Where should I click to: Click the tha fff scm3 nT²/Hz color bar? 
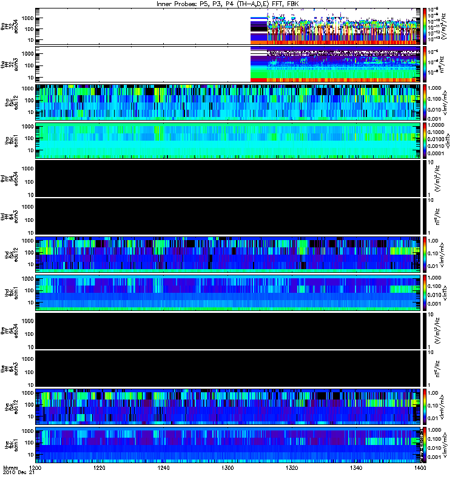click(x=424, y=64)
